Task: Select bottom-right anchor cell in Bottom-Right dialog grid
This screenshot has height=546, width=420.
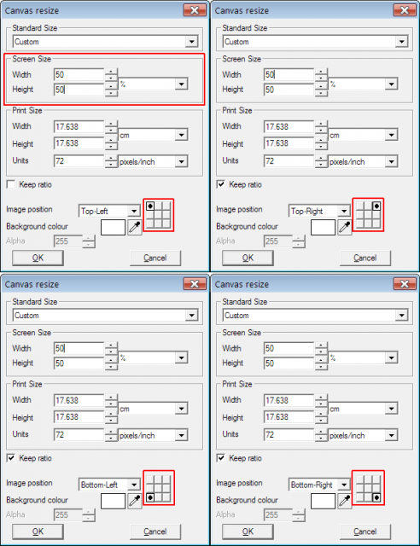Action: pyautogui.click(x=376, y=497)
